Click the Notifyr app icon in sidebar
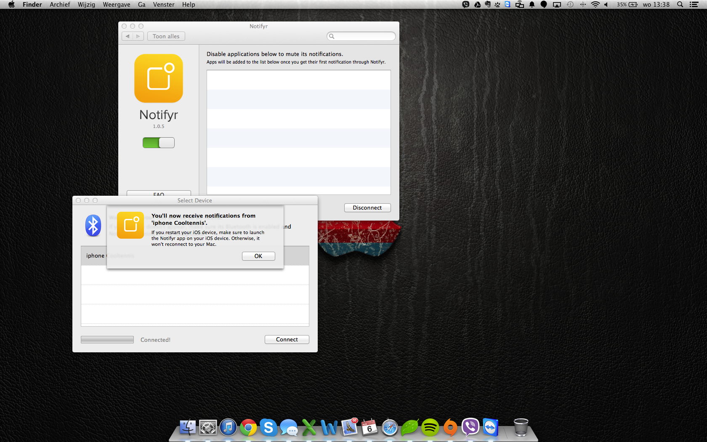707x442 pixels. (159, 78)
